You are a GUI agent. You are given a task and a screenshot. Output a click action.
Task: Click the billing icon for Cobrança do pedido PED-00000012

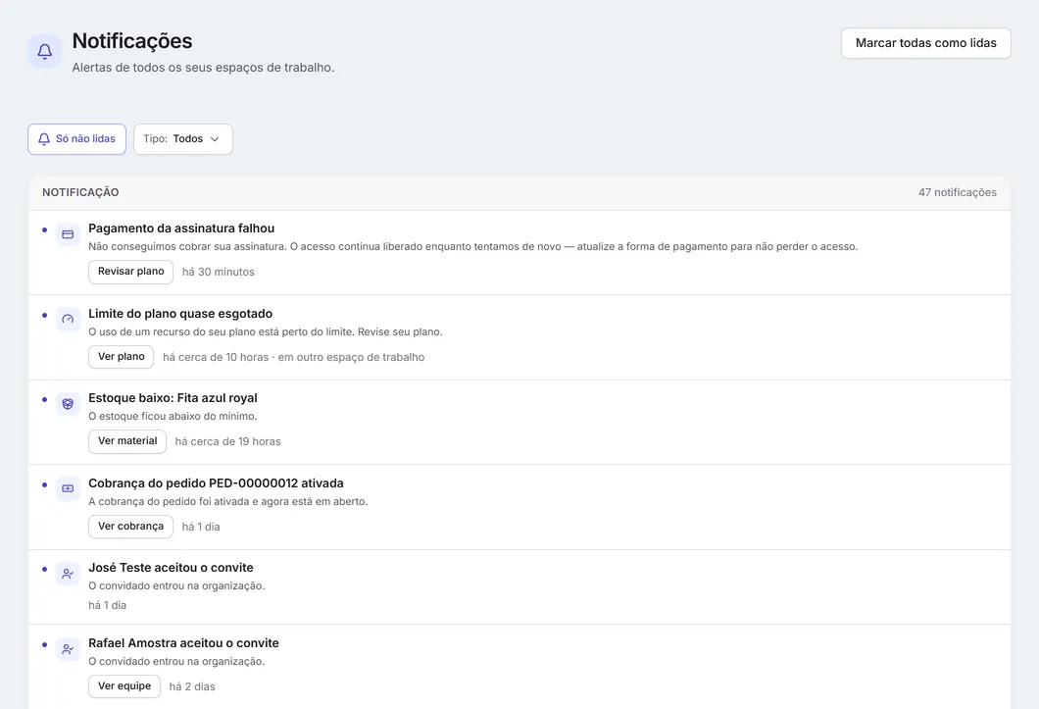point(68,488)
